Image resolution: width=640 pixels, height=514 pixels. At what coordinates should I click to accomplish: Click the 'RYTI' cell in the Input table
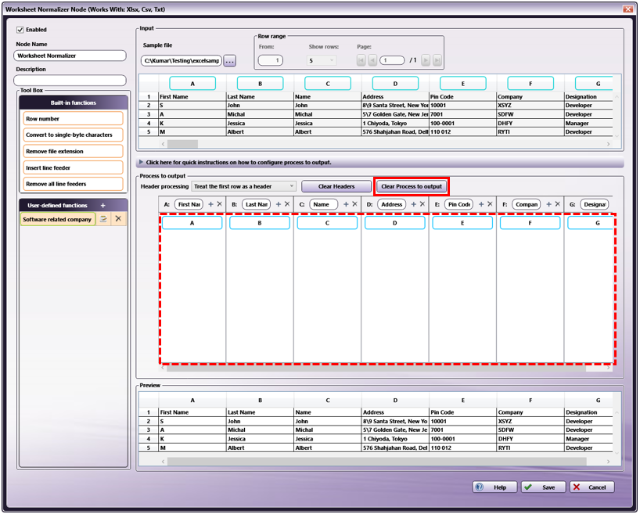(530, 132)
